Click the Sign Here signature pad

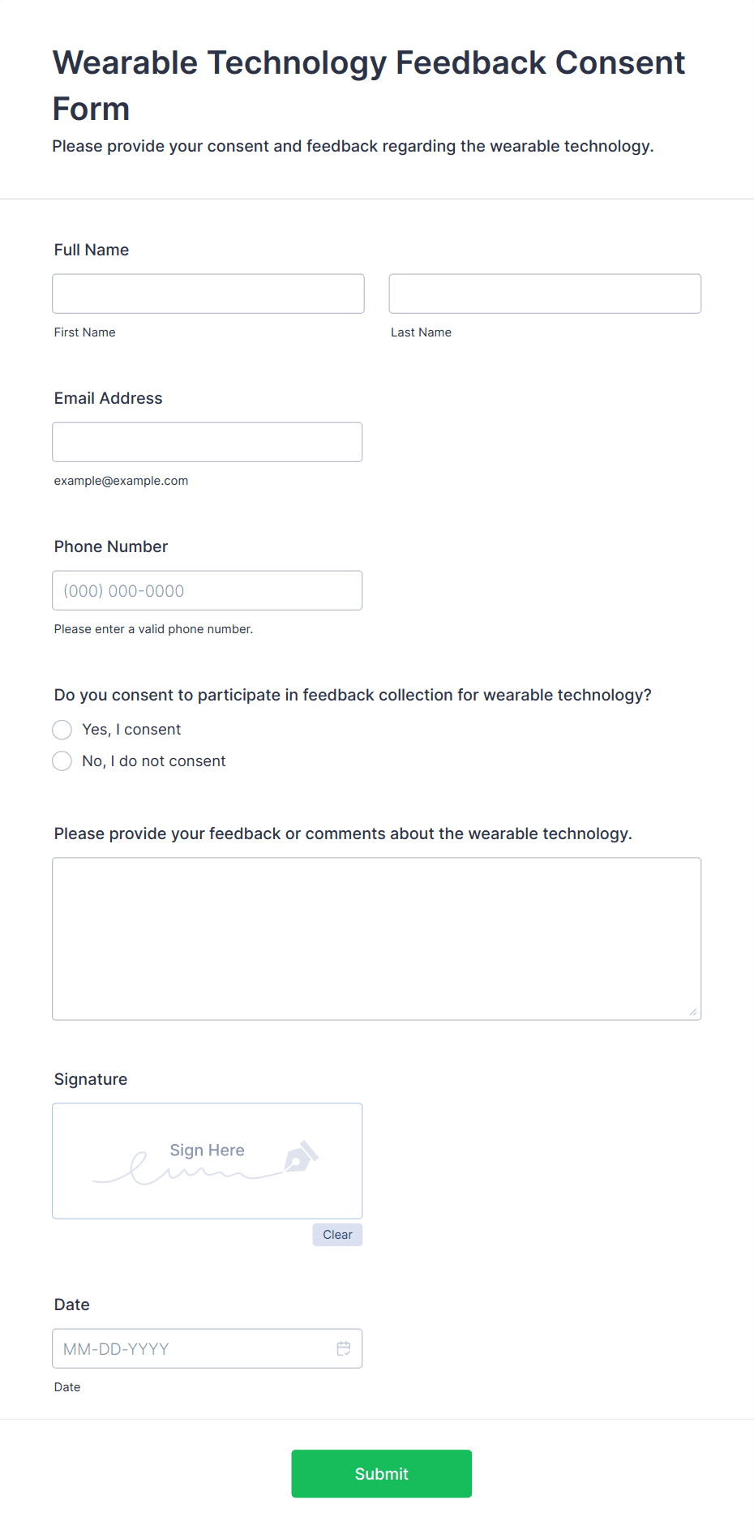208,1161
